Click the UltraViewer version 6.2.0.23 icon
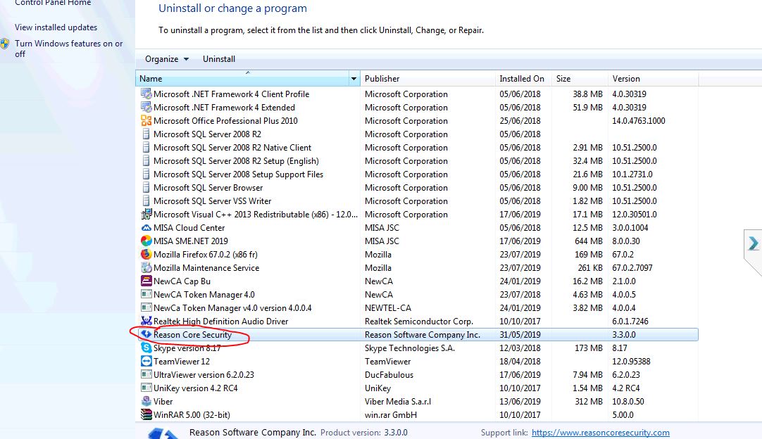Screen dimensions: 762x439 [146, 374]
